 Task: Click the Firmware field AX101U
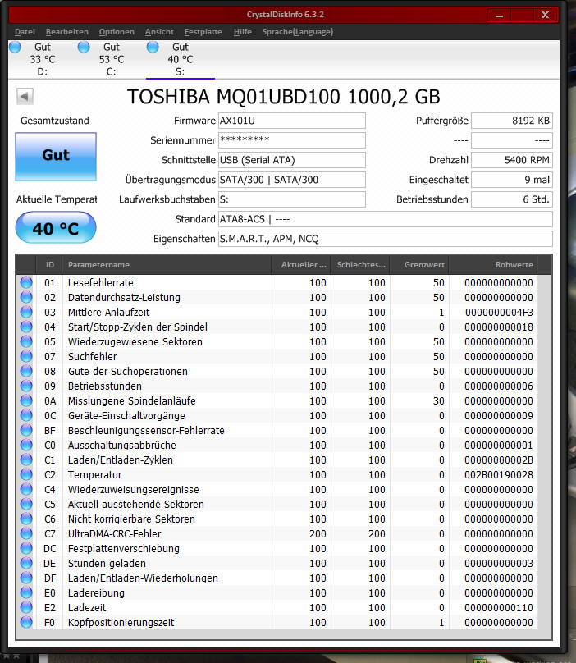coord(292,121)
